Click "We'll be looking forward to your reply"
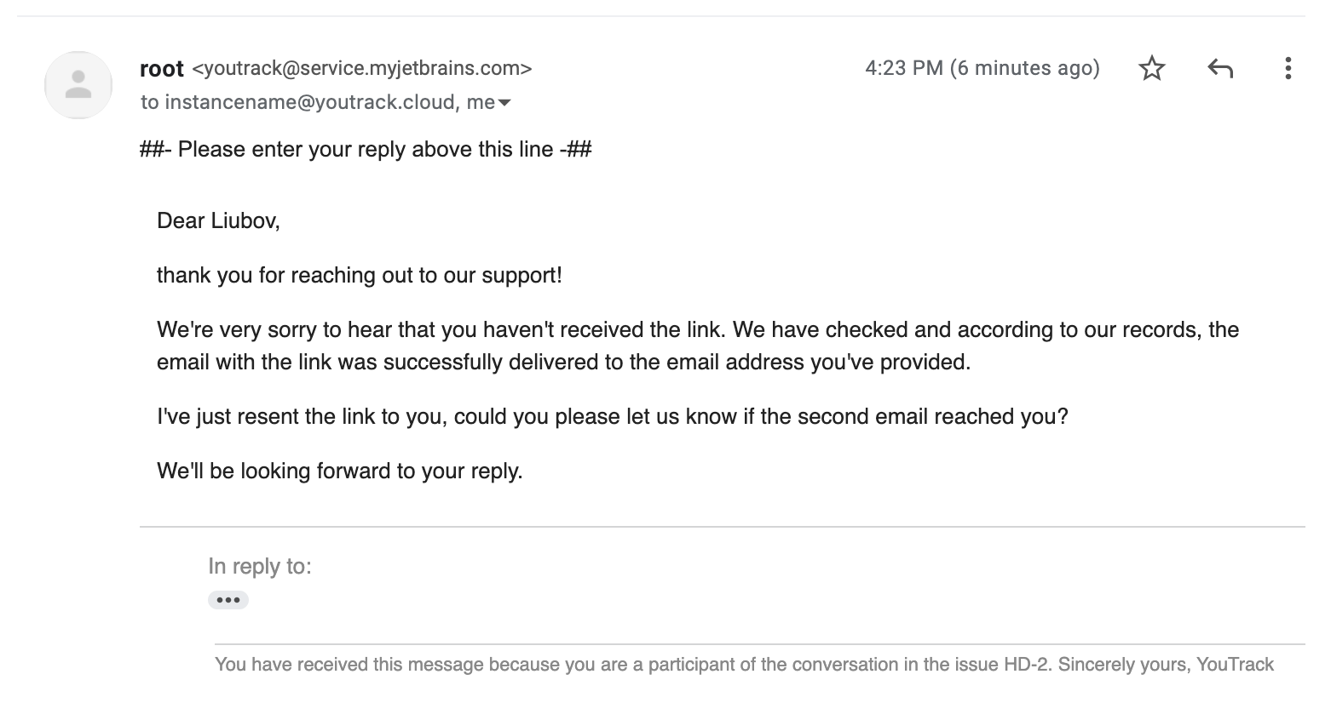Screen dimensions: 1331x720 click(x=339, y=471)
